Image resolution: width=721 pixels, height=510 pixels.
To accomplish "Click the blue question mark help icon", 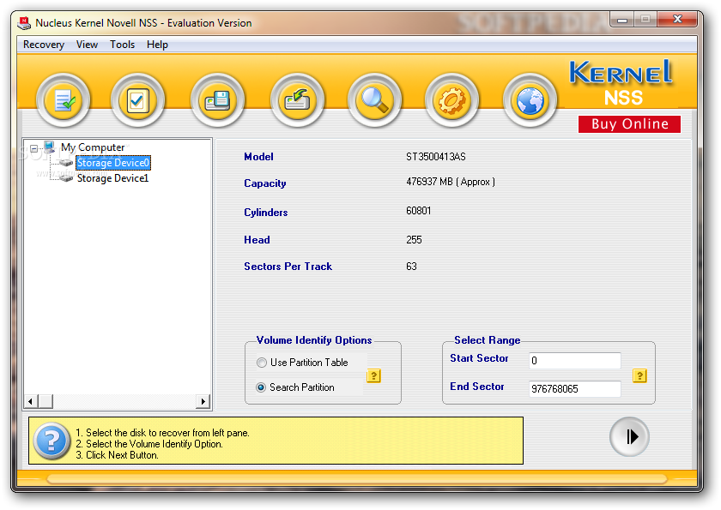I will [x=52, y=441].
